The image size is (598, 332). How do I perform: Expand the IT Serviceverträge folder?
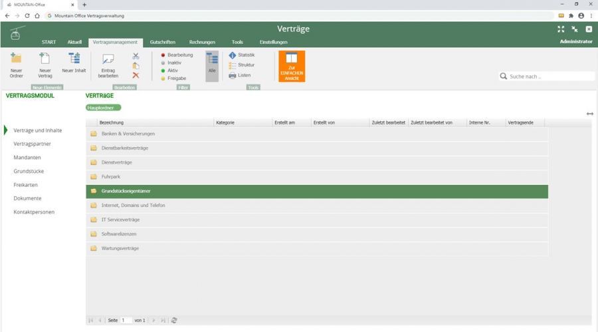point(120,220)
